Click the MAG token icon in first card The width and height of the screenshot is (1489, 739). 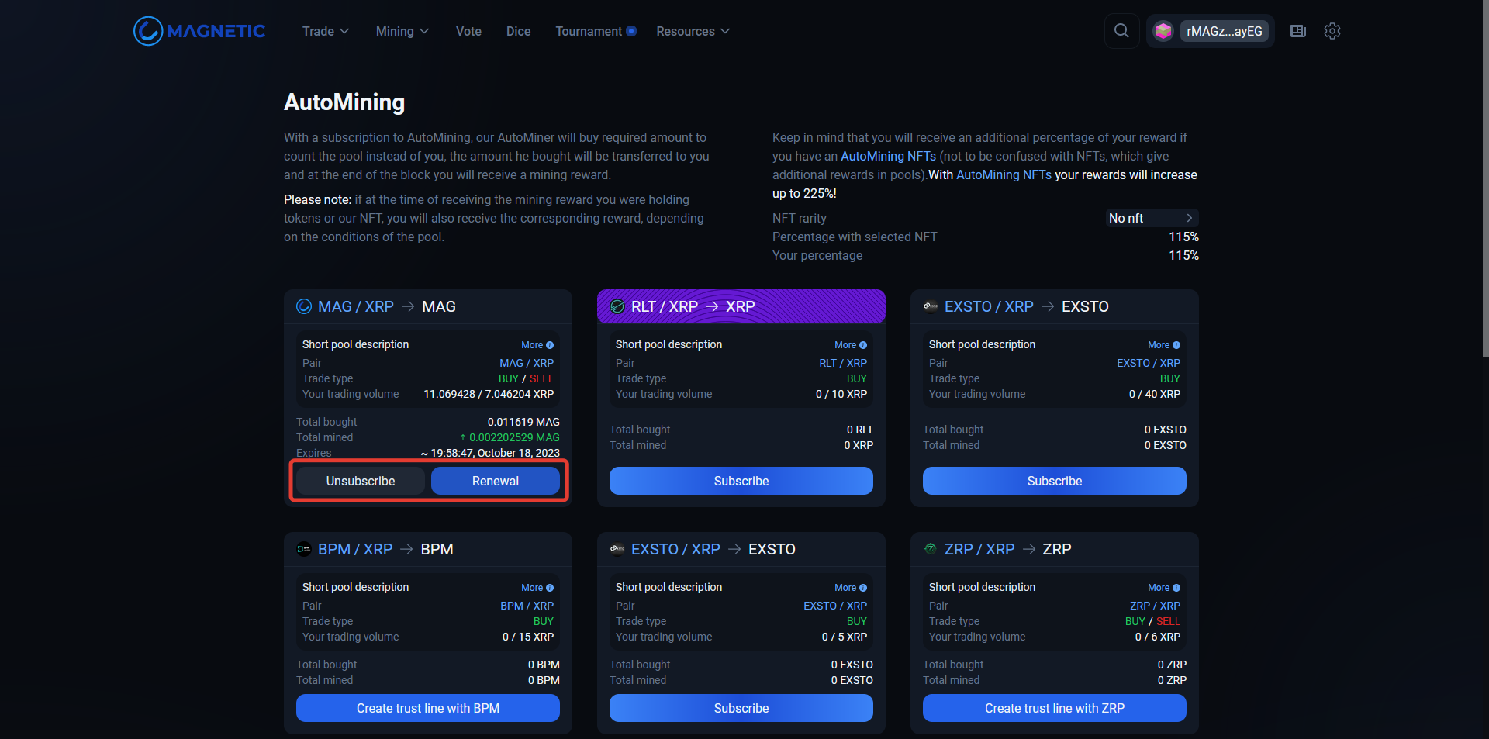[304, 306]
